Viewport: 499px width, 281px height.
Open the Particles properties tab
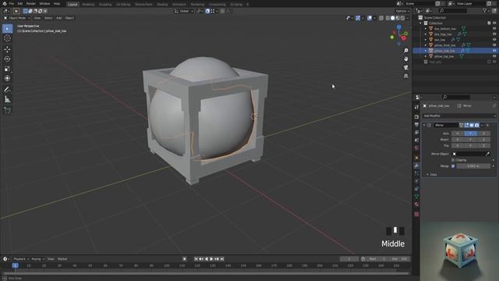416,173
